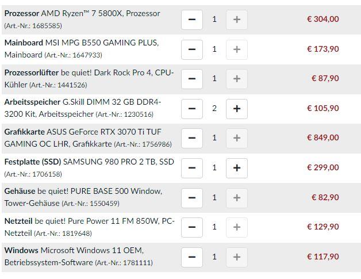Click the Samsung SSD quantity field

point(214,168)
